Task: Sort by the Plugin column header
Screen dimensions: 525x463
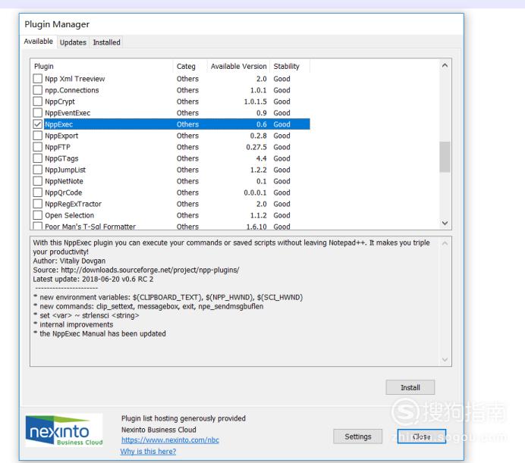Action: click(102, 66)
